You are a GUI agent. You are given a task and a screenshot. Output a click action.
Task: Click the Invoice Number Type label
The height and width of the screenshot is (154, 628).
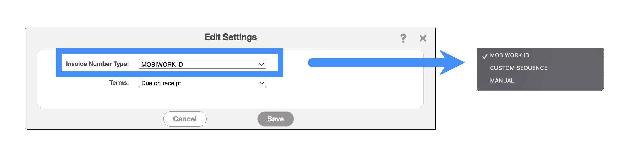[x=97, y=64]
